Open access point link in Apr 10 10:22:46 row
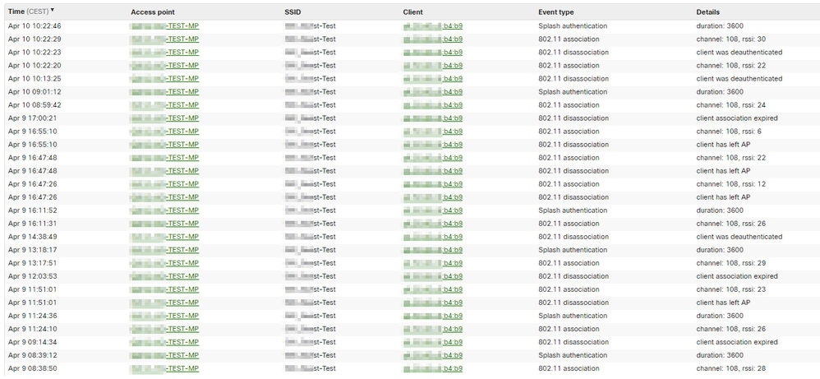Image resolution: width=820 pixels, height=379 pixels. [x=164, y=26]
